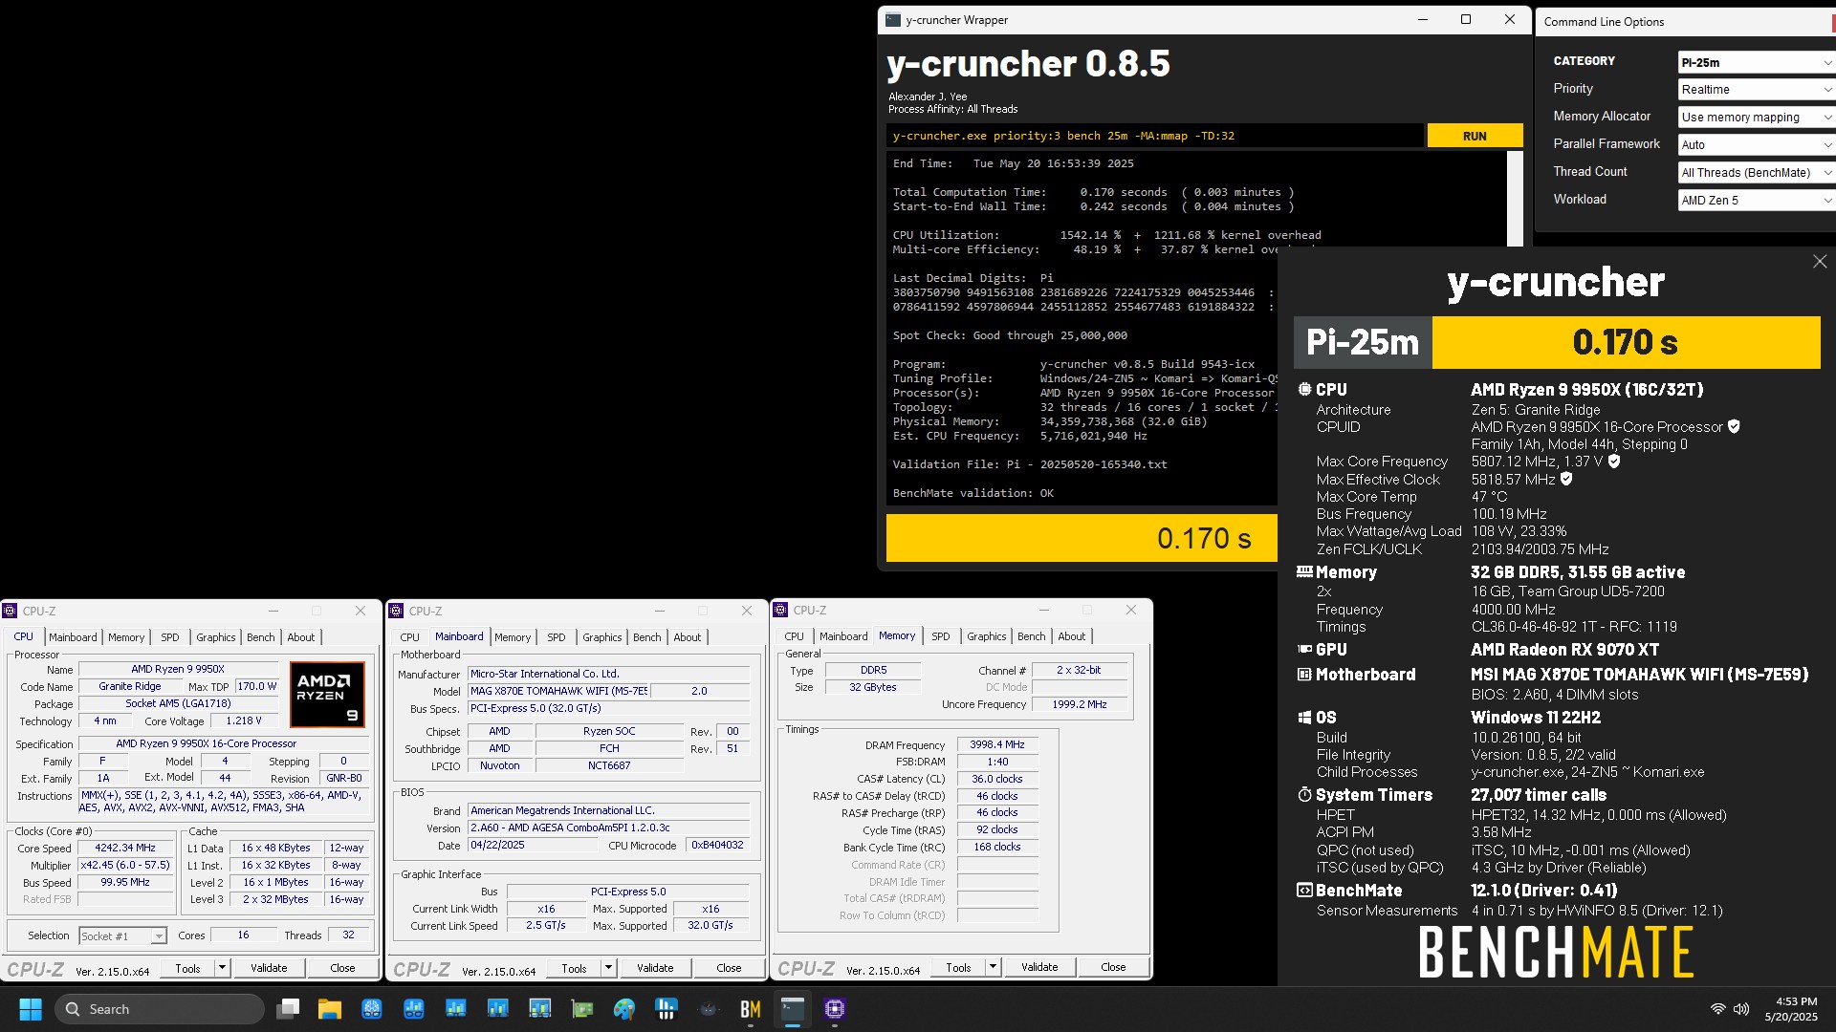Screen dimensions: 1836x1032
Task: Open the Windows Start menu
Action: [x=31, y=1009]
